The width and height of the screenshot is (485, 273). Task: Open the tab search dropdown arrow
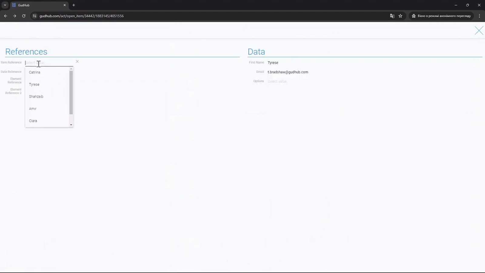pyautogui.click(x=5, y=5)
